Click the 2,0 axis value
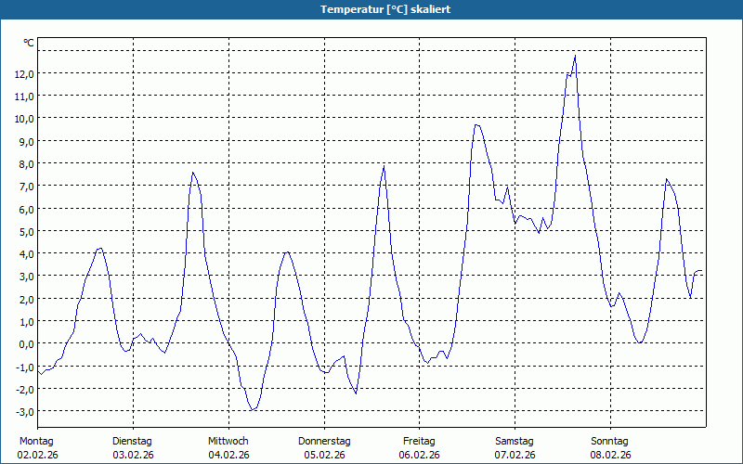The height and width of the screenshot is (464, 743). (27, 299)
